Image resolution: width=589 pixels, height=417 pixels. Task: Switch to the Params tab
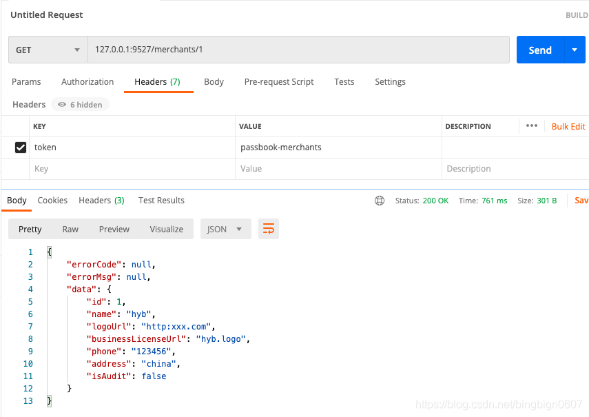tap(26, 82)
